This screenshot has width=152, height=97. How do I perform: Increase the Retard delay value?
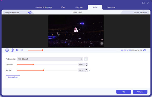point(86,69)
